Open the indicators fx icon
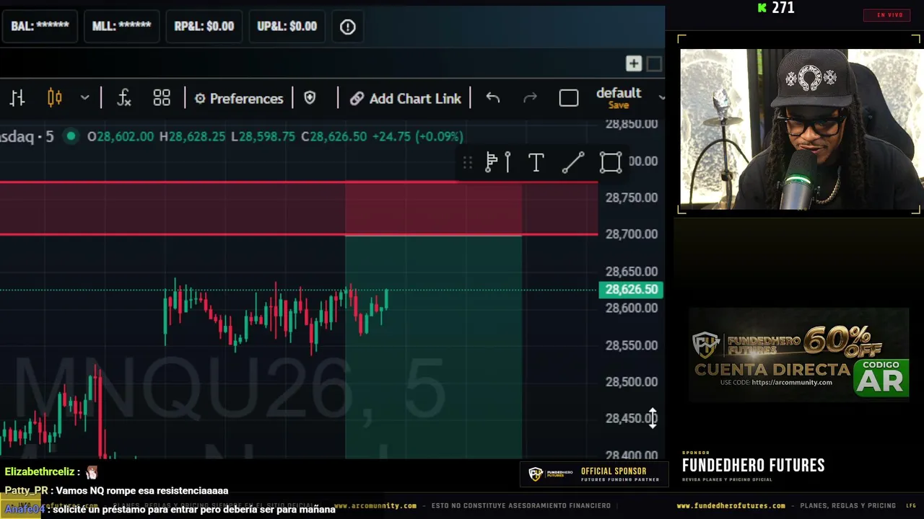Image resolution: width=924 pixels, height=519 pixels. [x=124, y=98]
